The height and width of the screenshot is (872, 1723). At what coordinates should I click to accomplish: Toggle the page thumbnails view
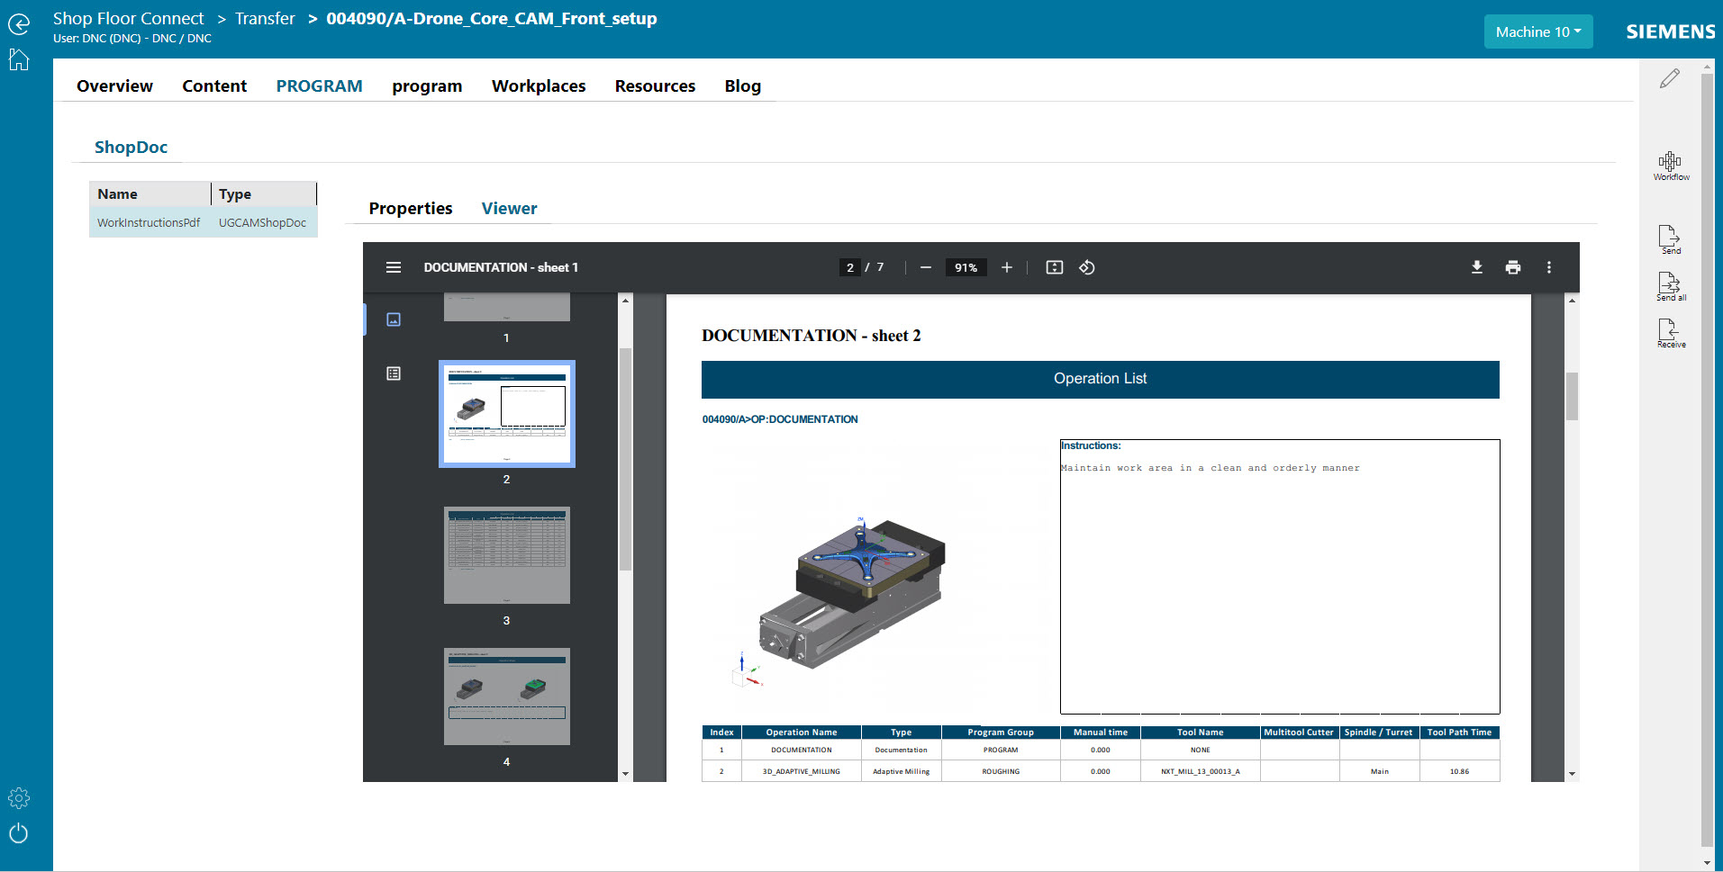[394, 319]
